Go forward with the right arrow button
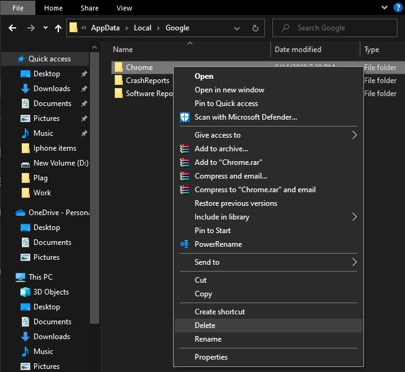Screen dimensions: 405x372 (x=31, y=28)
